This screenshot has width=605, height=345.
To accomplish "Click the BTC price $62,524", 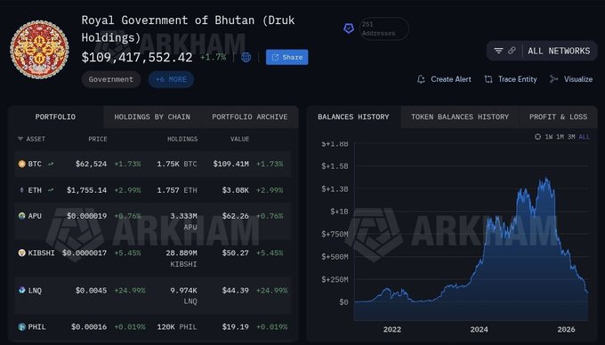I will (91, 164).
